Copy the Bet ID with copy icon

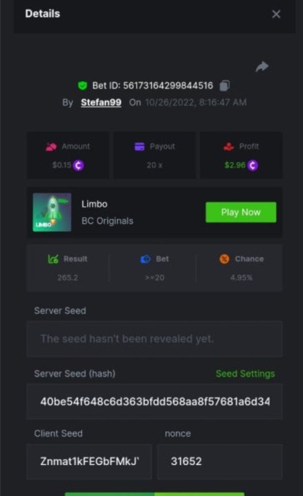pos(224,86)
